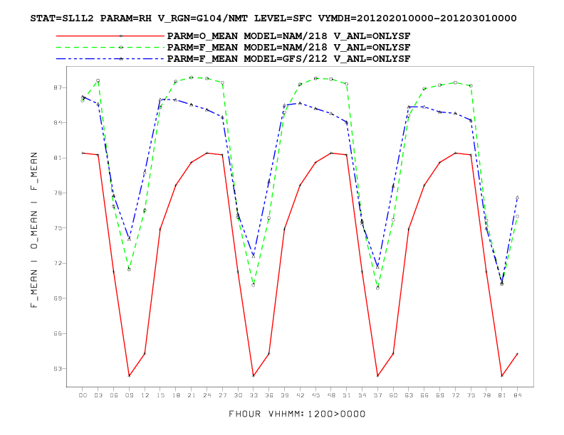Click x-axis tick label 03
The height and width of the screenshot is (435, 564).
98,395
